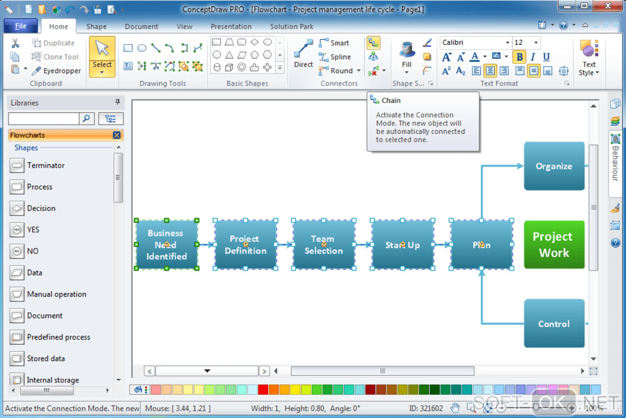Click the hand pan tool in status bar
The height and width of the screenshot is (418, 626).
455,408
